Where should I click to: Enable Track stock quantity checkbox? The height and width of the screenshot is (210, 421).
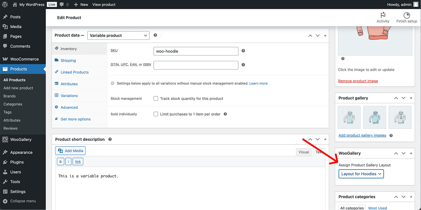tap(156, 98)
